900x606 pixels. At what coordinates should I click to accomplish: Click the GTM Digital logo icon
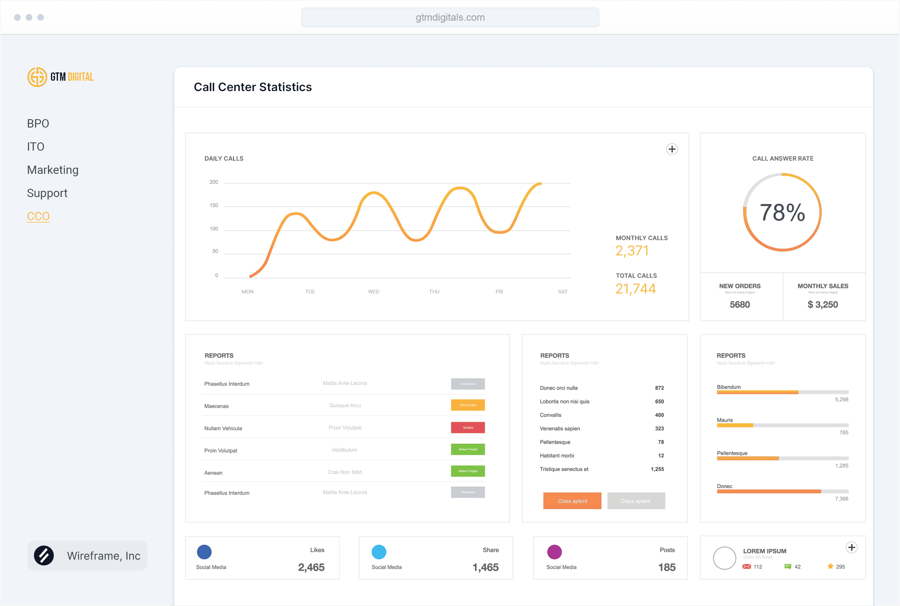(37, 77)
